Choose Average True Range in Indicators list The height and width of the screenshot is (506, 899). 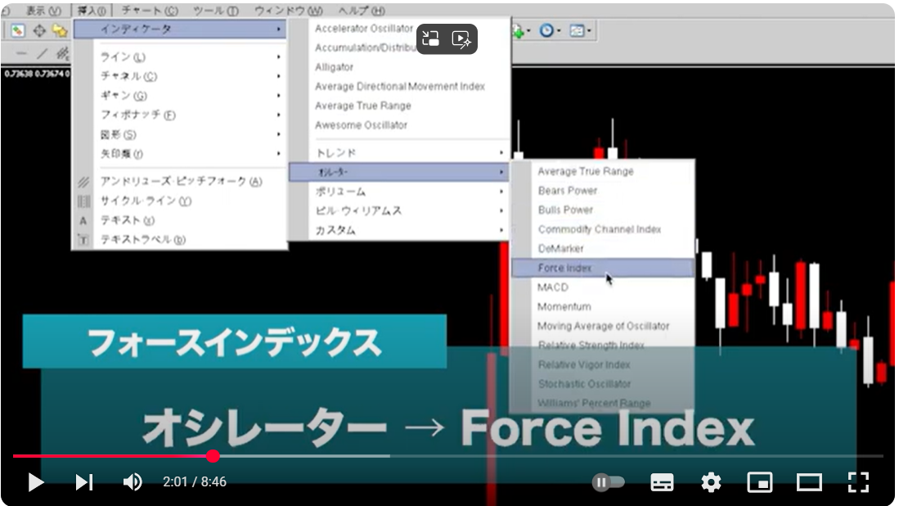click(363, 106)
